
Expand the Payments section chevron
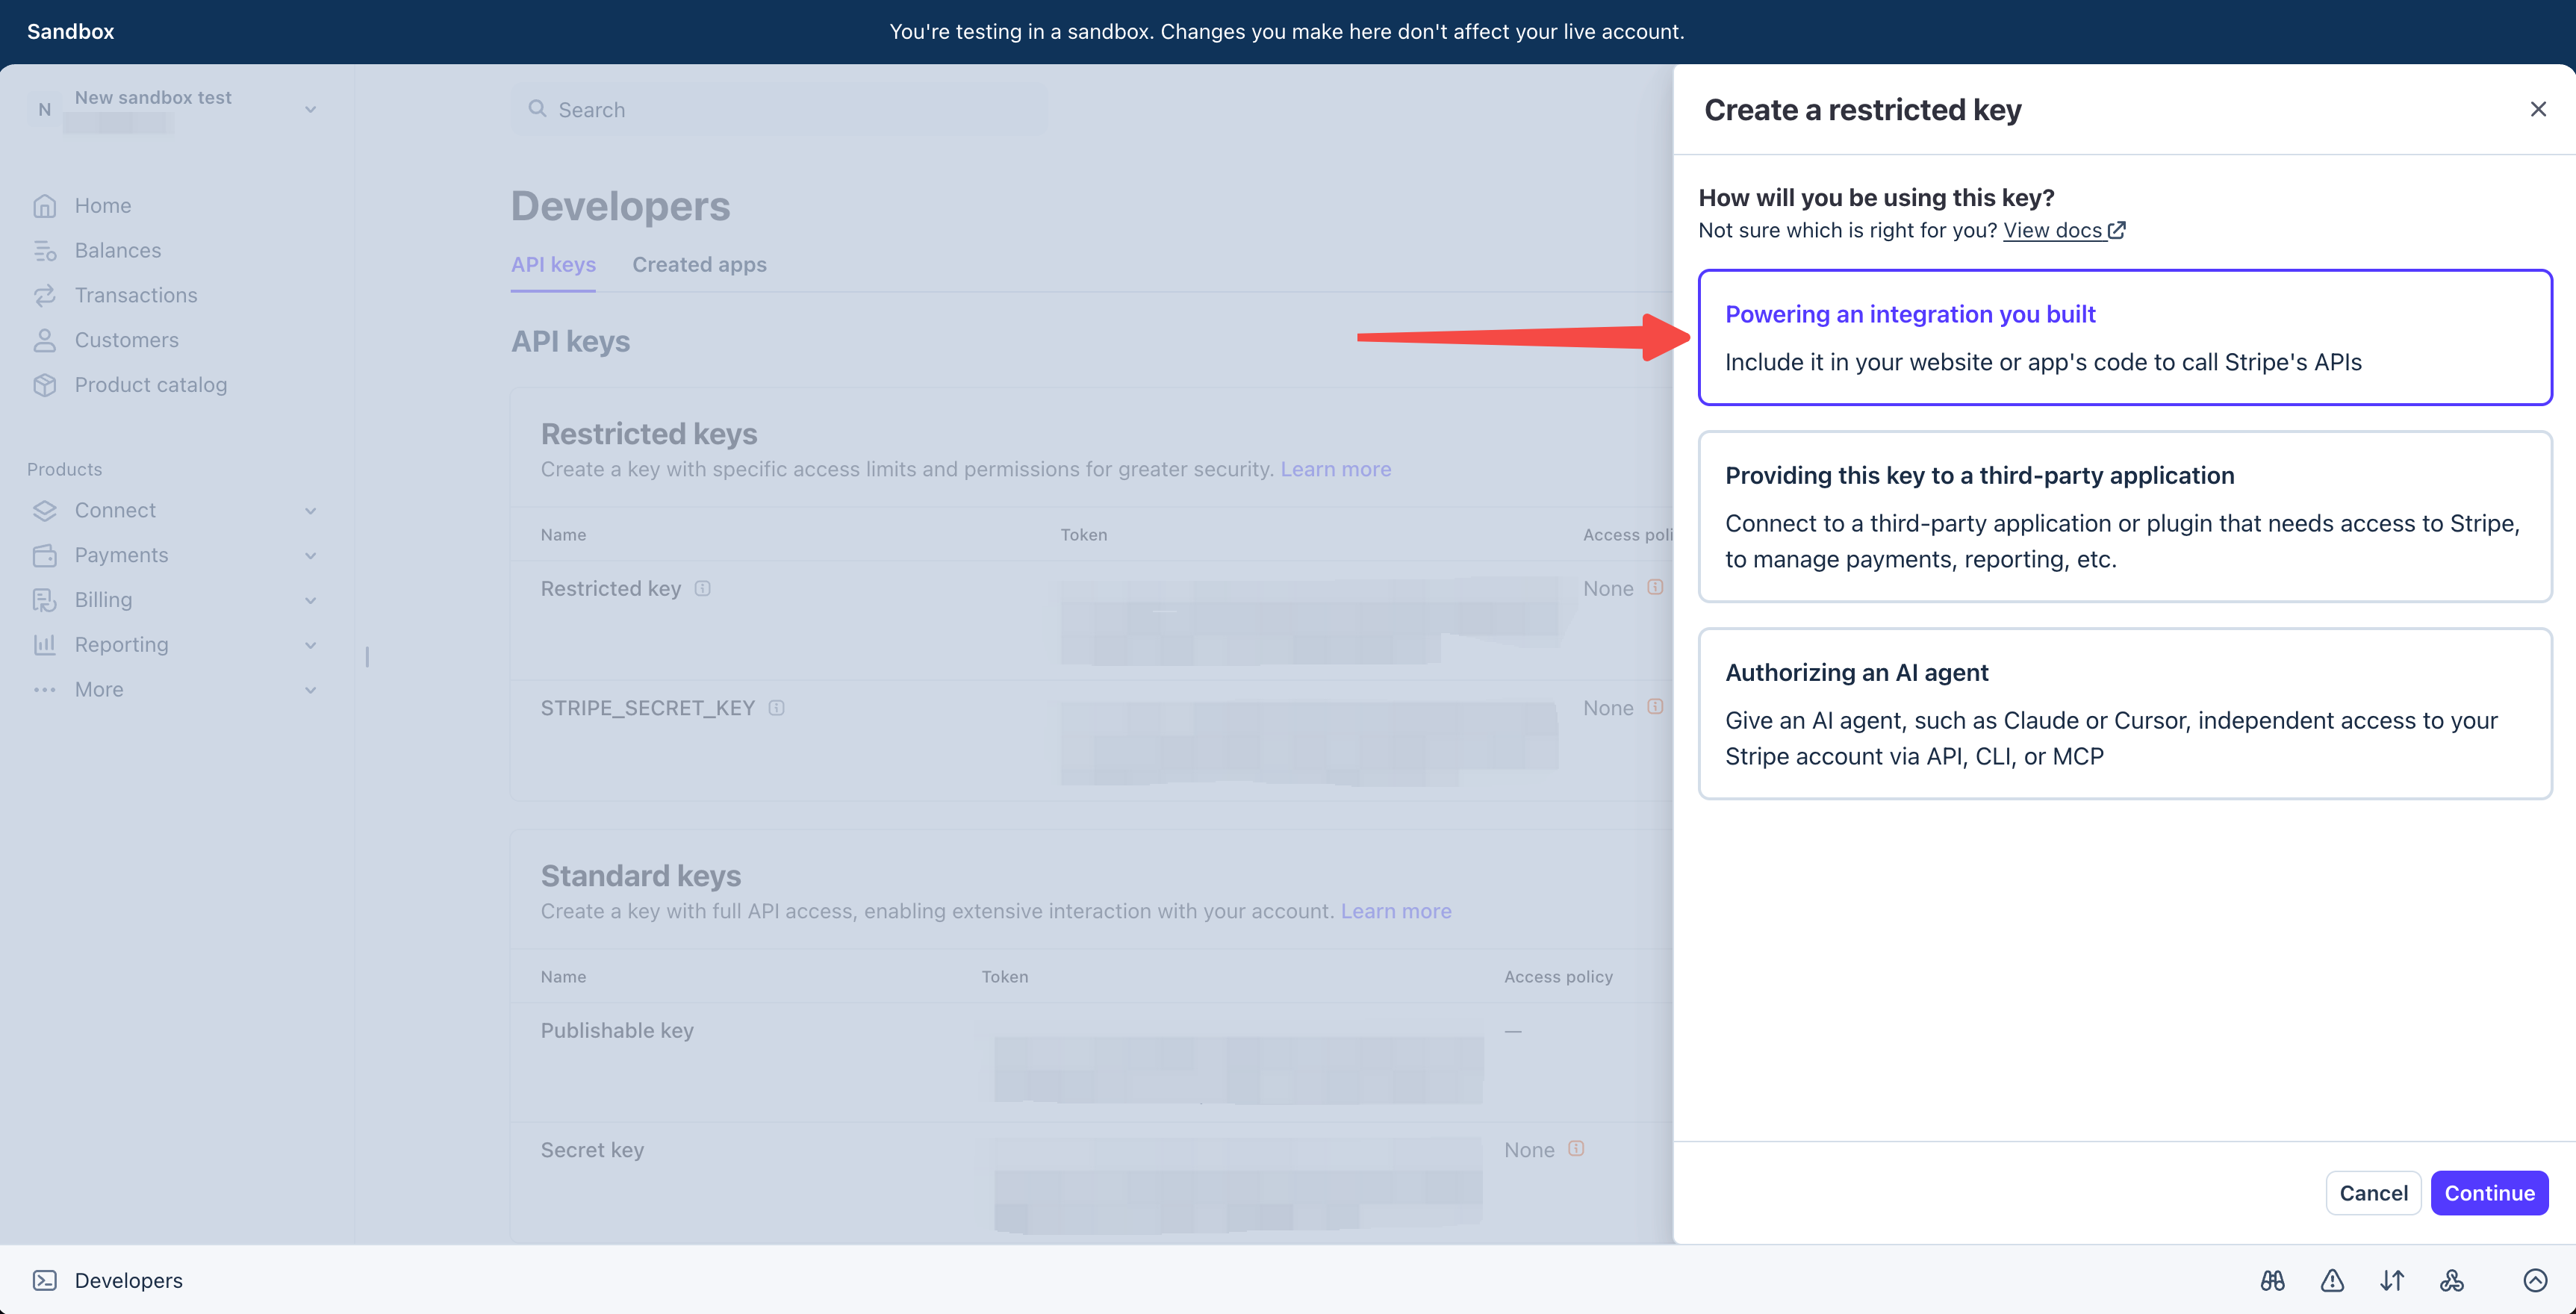pyautogui.click(x=310, y=555)
